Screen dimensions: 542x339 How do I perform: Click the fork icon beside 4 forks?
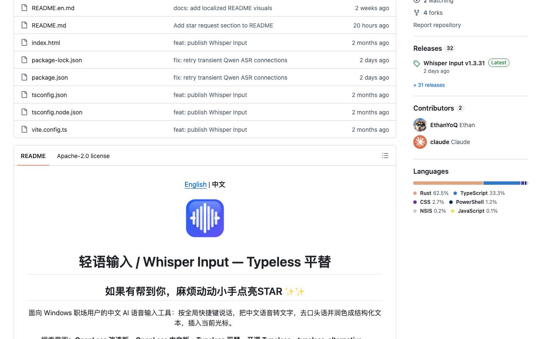coord(417,13)
